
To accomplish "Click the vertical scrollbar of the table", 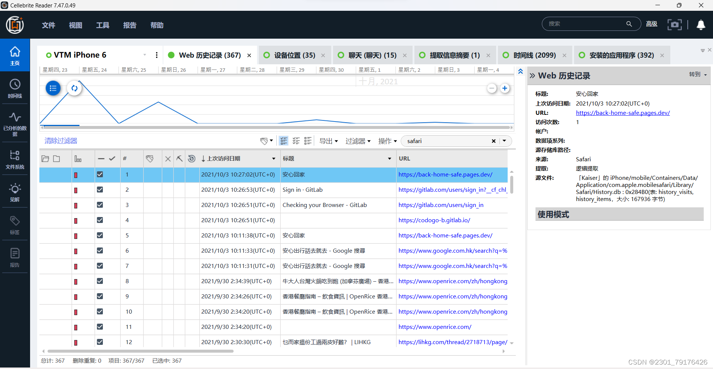I will coord(511,184).
